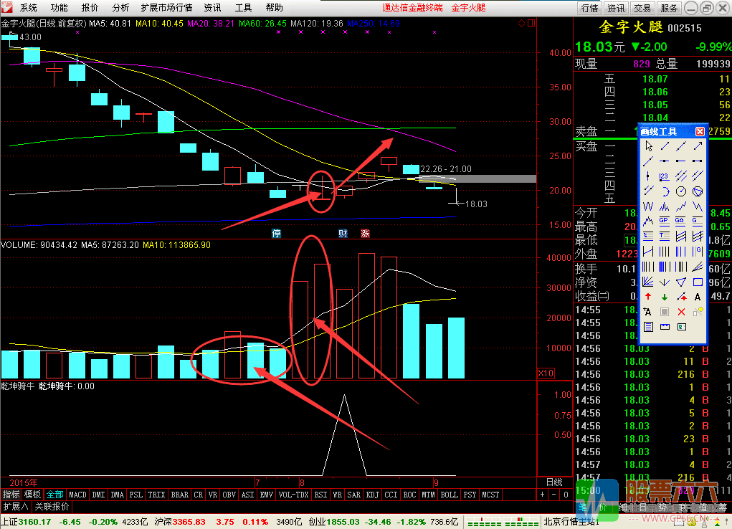Select the arc drawing tool

pyautogui.click(x=665, y=191)
